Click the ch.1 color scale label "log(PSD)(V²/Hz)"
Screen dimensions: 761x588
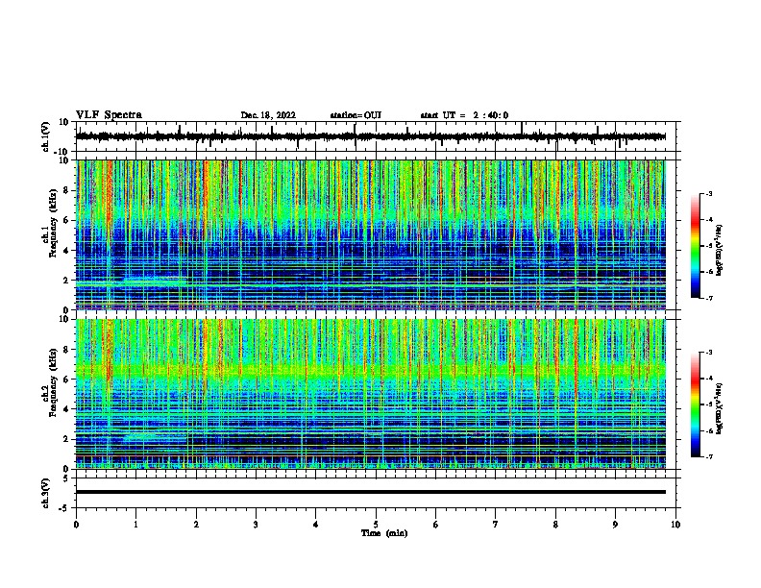pos(719,251)
